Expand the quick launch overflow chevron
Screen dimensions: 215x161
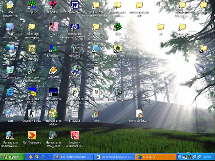click(50, 156)
